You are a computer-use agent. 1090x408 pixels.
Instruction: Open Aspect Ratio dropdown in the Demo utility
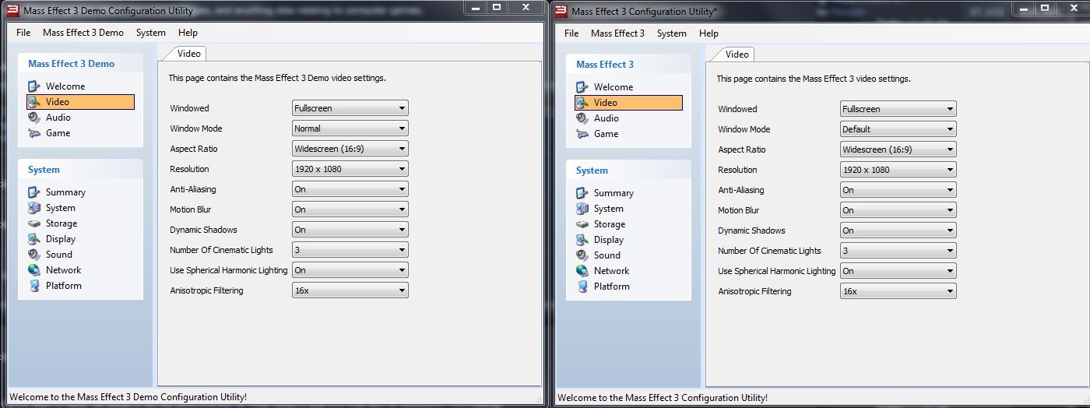pos(350,149)
